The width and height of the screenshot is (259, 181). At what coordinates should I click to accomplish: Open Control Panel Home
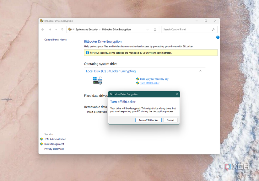pos(56,40)
